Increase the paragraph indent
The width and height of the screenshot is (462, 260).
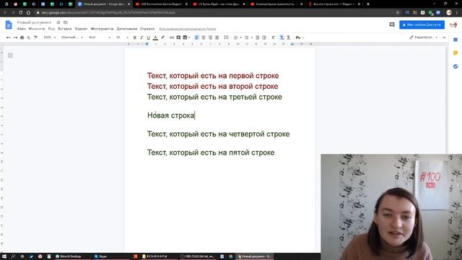pos(264,38)
